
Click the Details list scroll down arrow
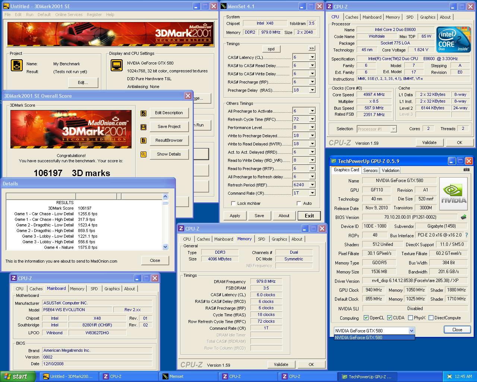(165, 247)
